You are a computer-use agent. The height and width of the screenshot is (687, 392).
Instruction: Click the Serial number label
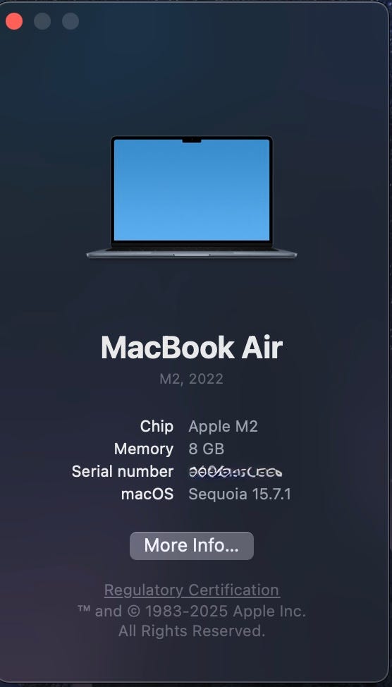click(x=123, y=472)
